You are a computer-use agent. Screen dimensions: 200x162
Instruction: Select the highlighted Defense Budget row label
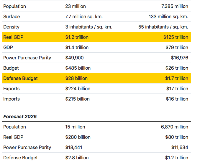pos(20,78)
